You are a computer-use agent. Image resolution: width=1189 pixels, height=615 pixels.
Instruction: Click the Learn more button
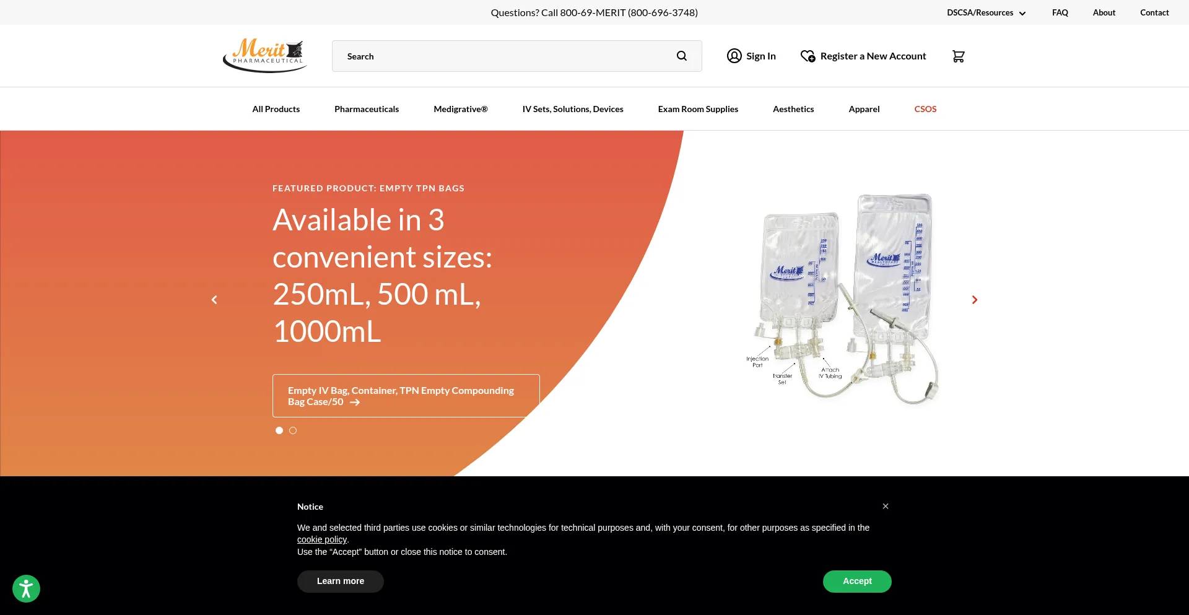pyautogui.click(x=340, y=581)
